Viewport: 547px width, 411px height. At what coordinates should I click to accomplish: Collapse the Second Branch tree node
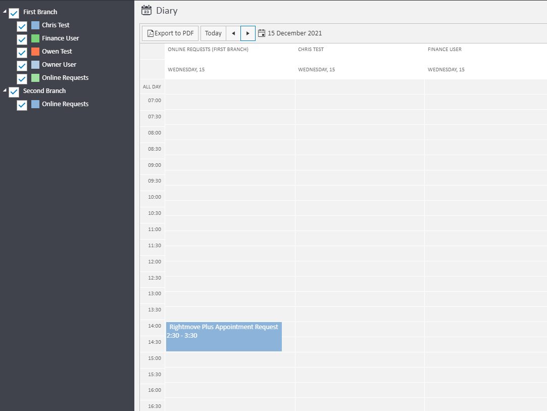point(5,90)
